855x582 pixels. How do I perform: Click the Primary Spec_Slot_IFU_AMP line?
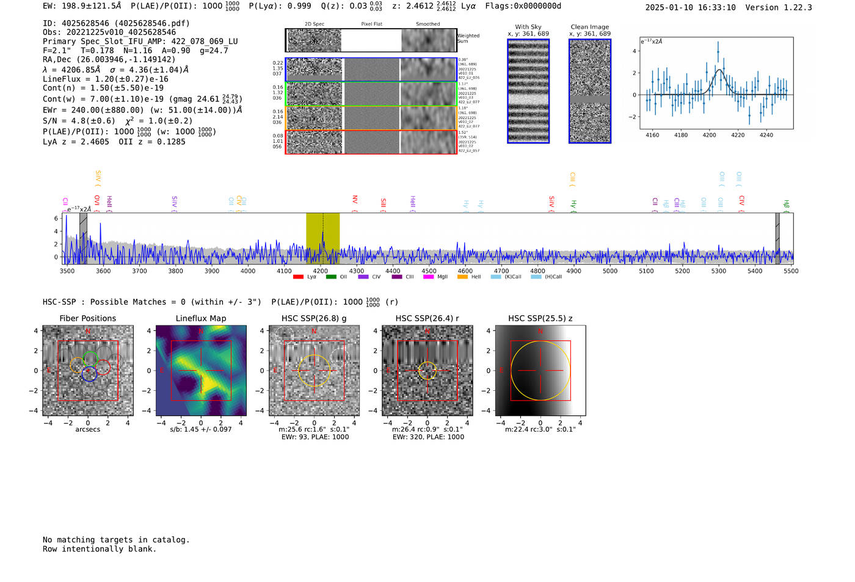pos(140,42)
